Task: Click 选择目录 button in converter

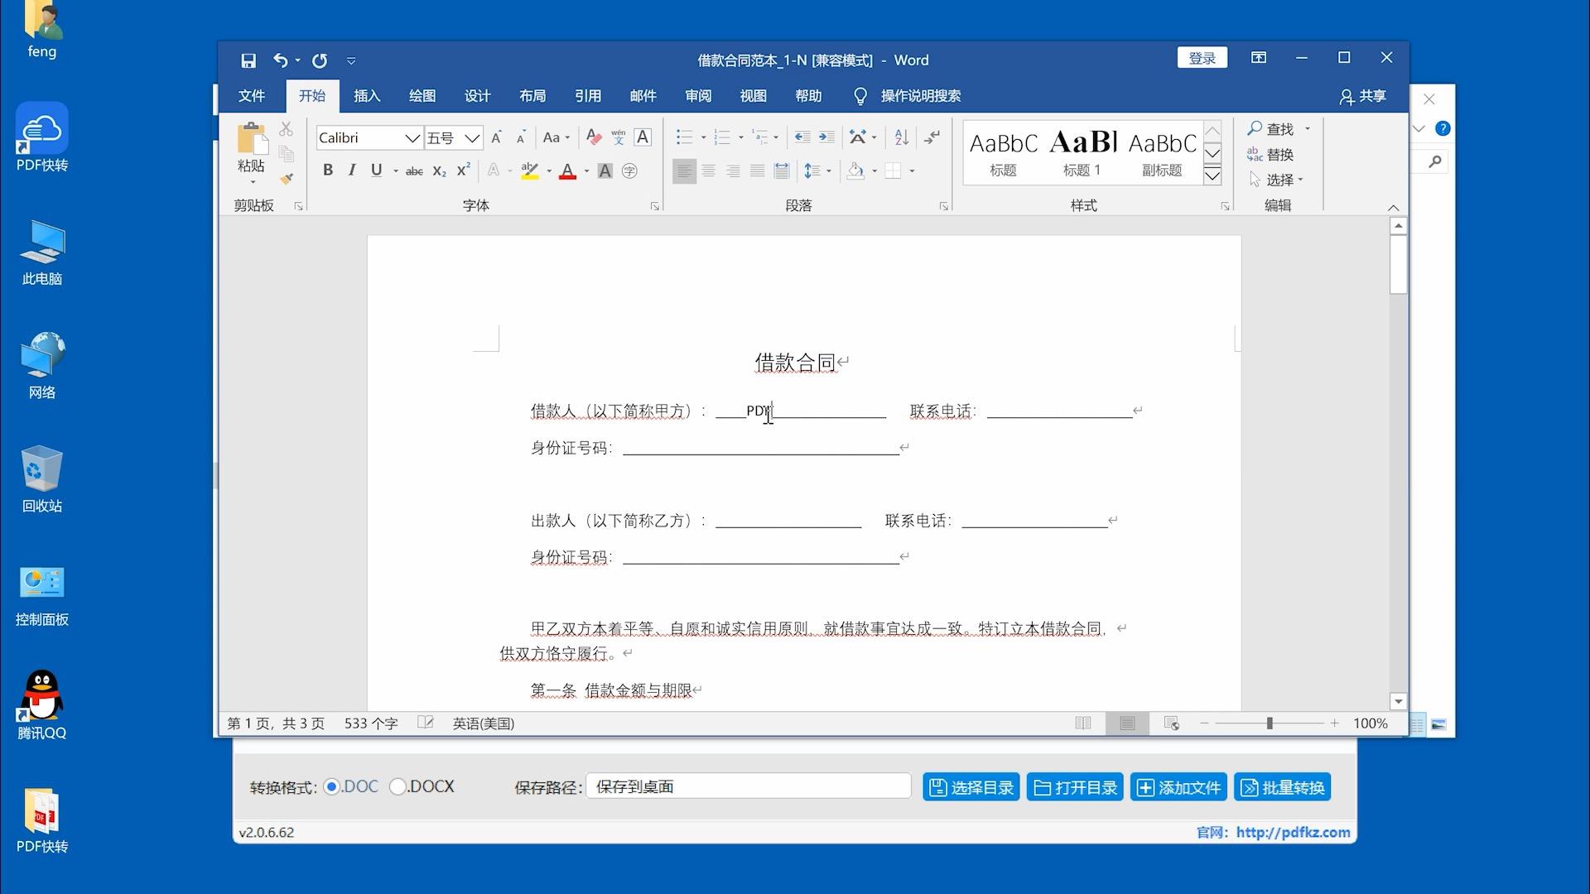Action: click(971, 787)
